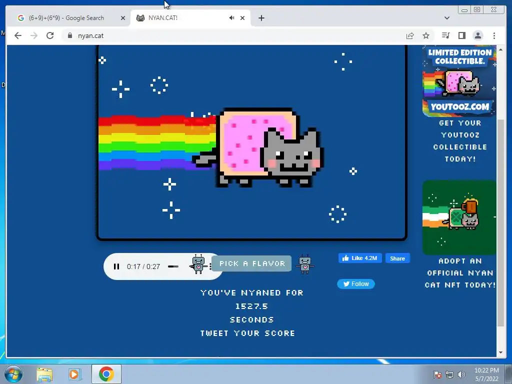Launch Windows Media Player from taskbar

tap(74, 374)
